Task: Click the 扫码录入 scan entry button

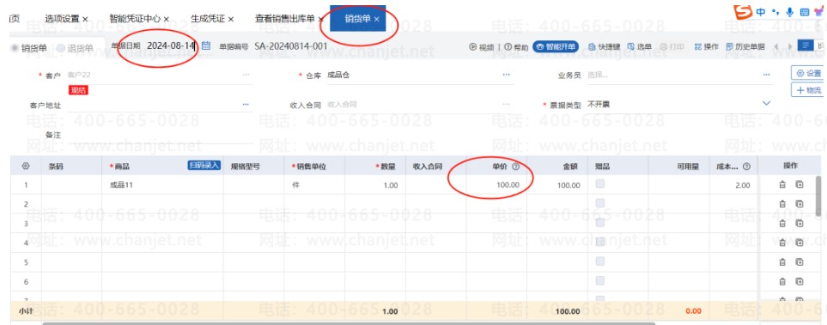Action: point(204,166)
